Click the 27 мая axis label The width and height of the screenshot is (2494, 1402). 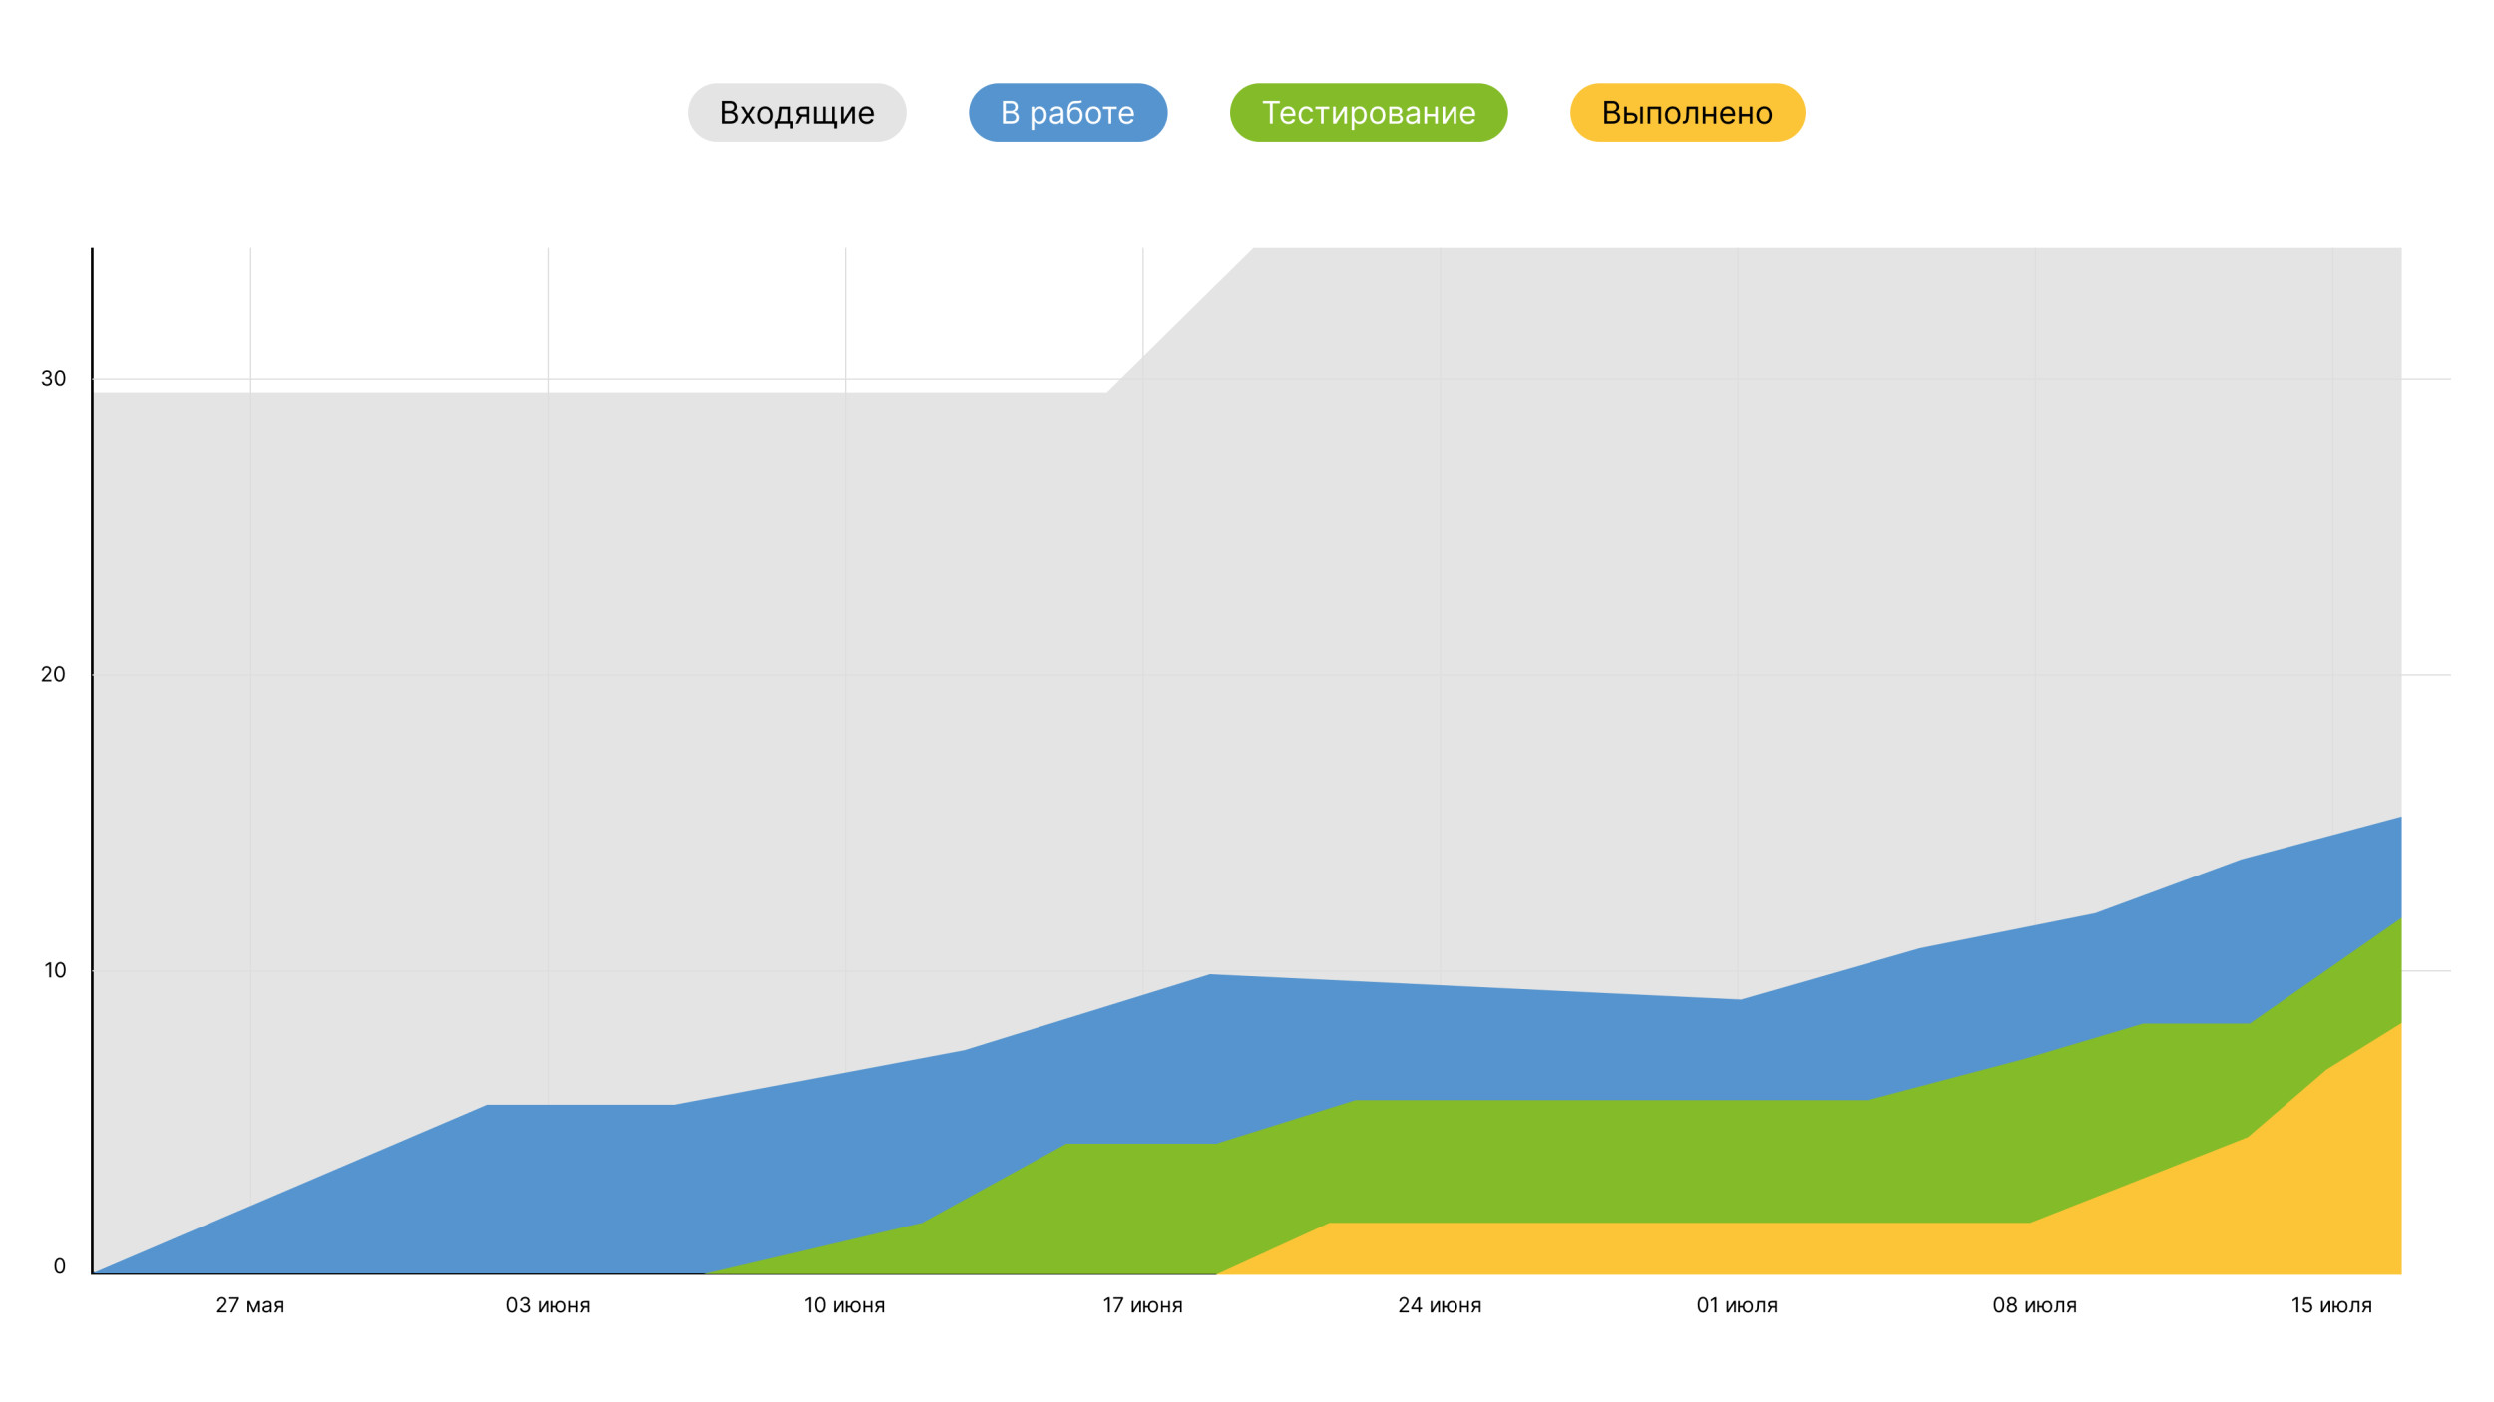[x=250, y=1306]
